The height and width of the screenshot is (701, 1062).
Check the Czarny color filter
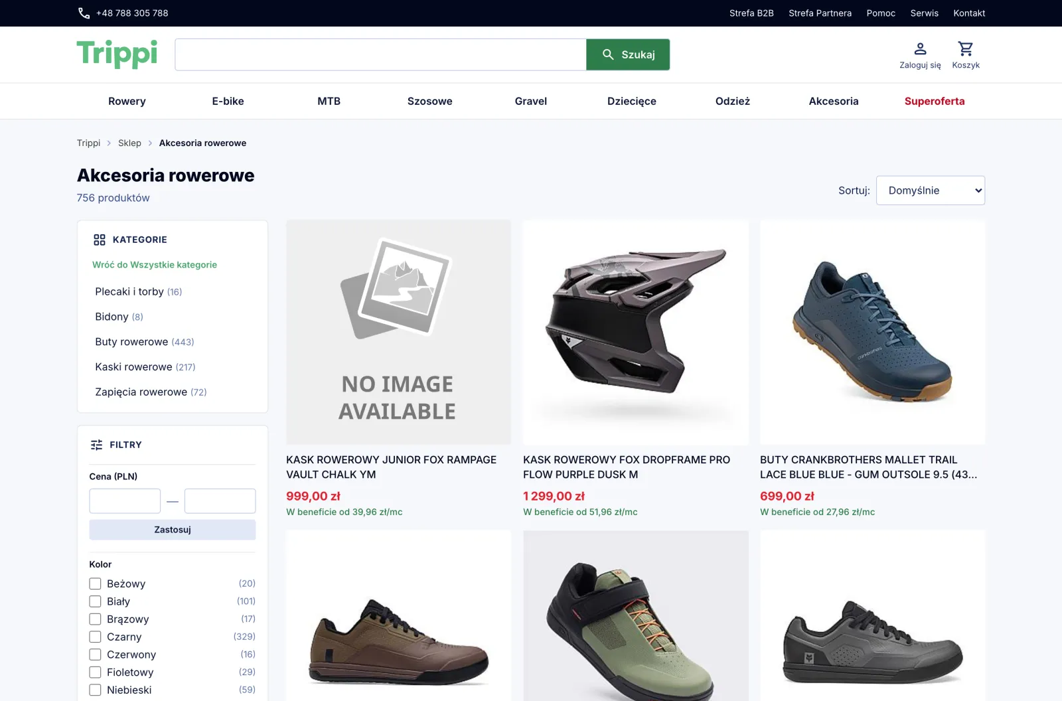[95, 637]
